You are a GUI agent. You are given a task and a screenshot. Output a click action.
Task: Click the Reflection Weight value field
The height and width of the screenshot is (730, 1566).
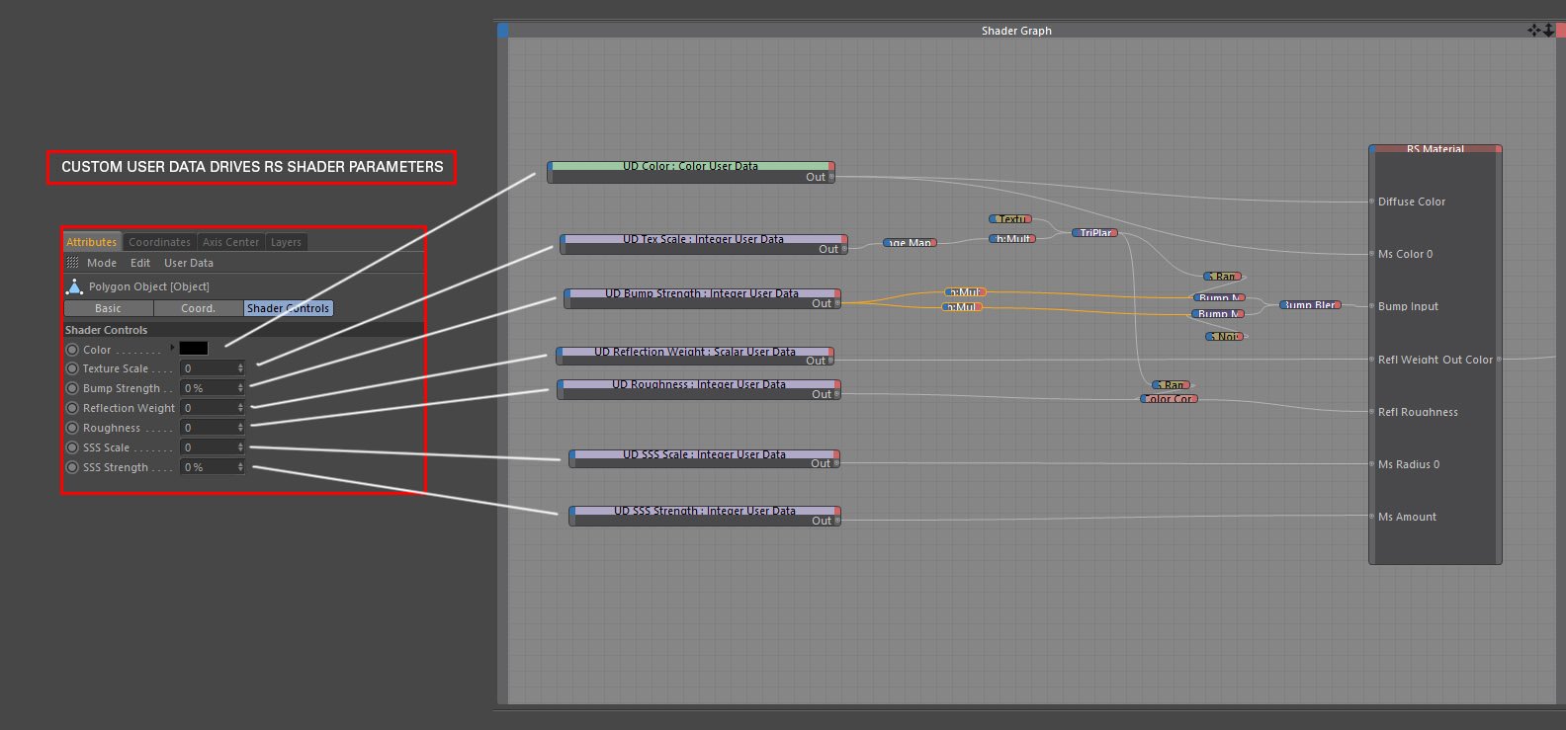click(x=209, y=408)
